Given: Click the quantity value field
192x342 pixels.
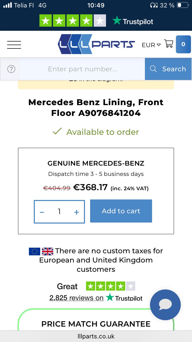Looking at the screenshot, I should [x=59, y=212].
